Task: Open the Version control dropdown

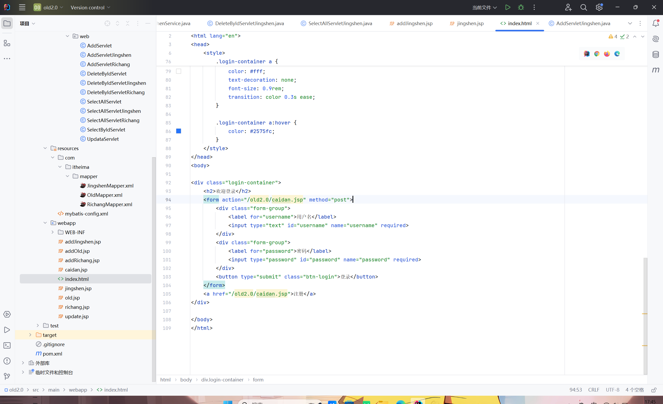Action: 91,8
